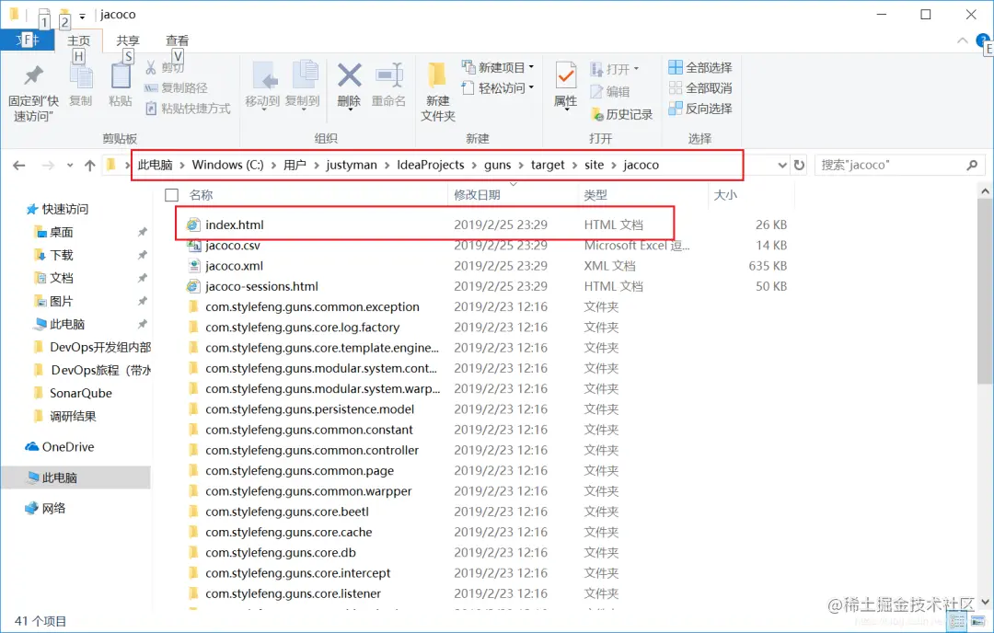Select the index.html file
This screenshot has width=994, height=633.
pyautogui.click(x=235, y=224)
